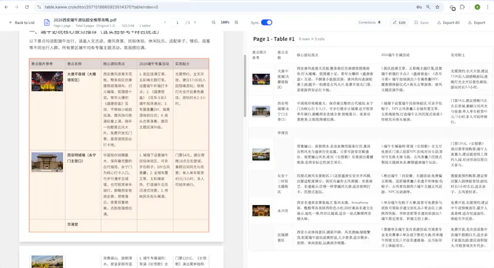
Task: Open the site information icon in the address bar
Action: click(x=39, y=7)
